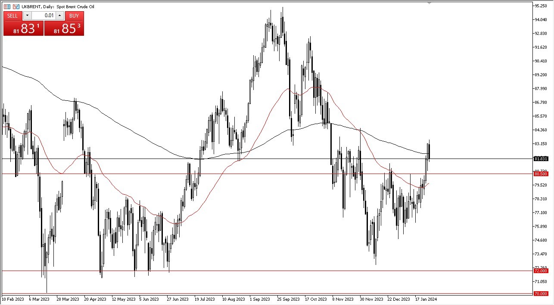Open the Depth of Market icon

pos(7,6)
